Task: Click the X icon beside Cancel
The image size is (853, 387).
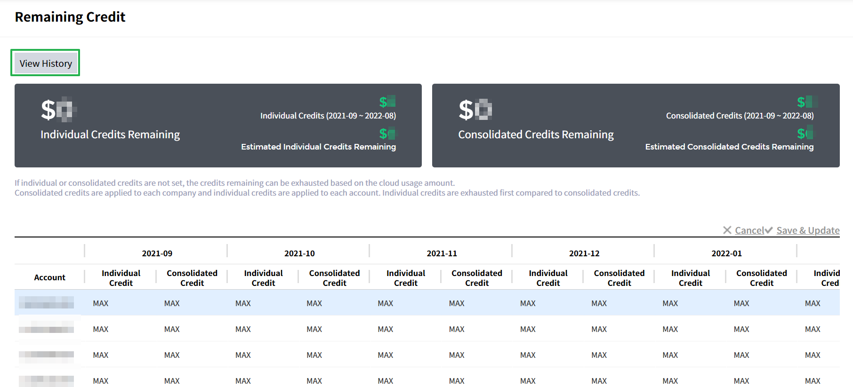Action: 727,230
